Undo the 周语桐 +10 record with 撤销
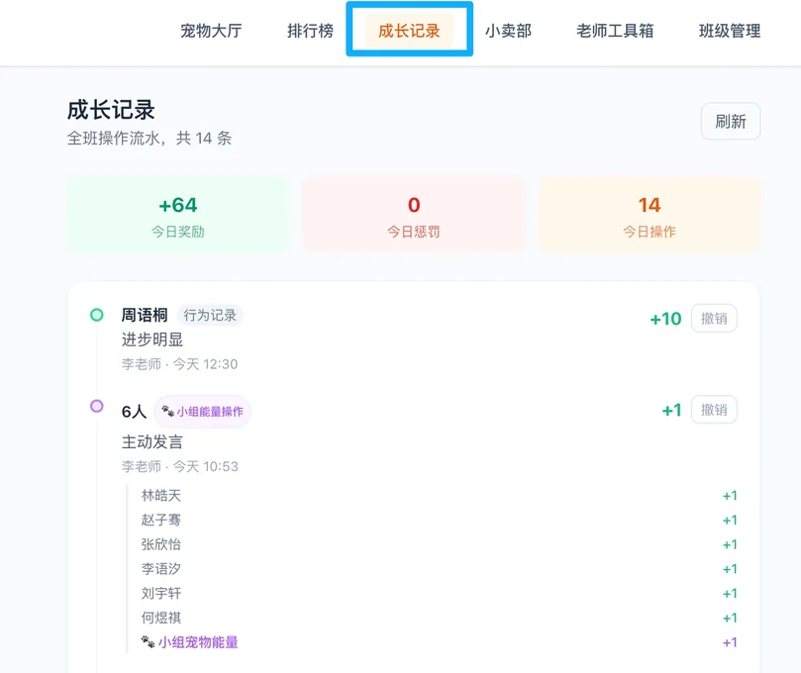This screenshot has height=673, width=801. (x=714, y=319)
